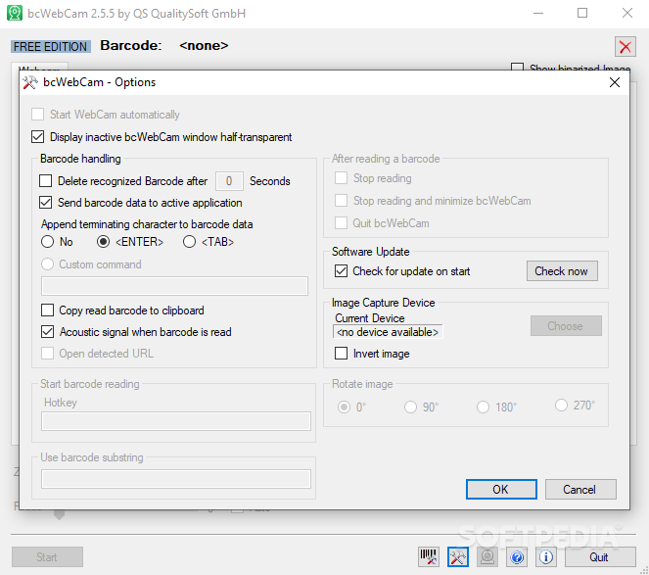The height and width of the screenshot is (575, 649).
Task: Enable the Invert image checkbox
Action: (341, 354)
